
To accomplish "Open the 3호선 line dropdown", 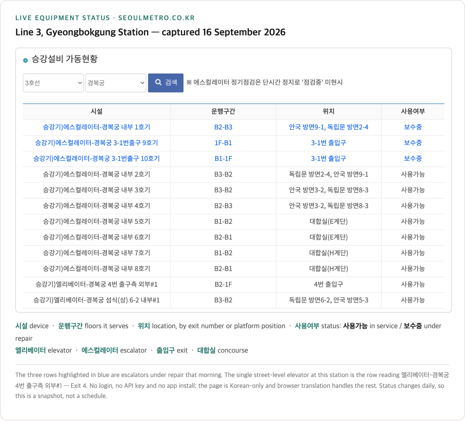I will click(x=53, y=83).
